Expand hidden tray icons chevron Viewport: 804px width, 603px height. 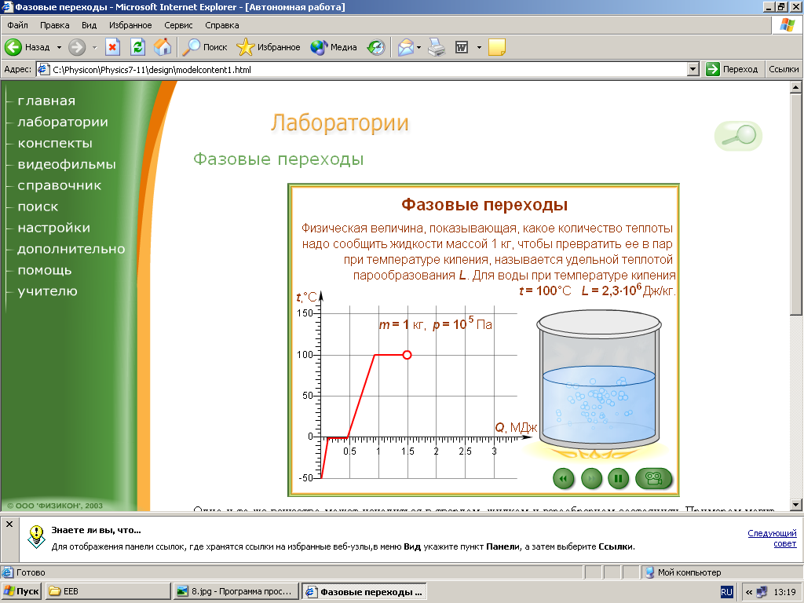click(749, 592)
